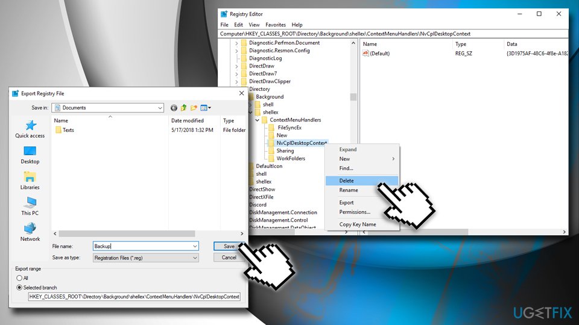Open the File menu in Registry Editor

click(x=224, y=25)
